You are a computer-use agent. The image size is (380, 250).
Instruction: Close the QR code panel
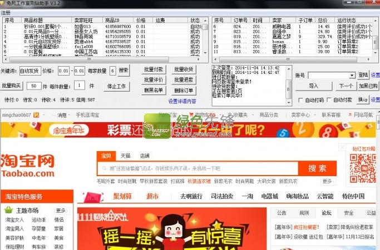[342, 147]
